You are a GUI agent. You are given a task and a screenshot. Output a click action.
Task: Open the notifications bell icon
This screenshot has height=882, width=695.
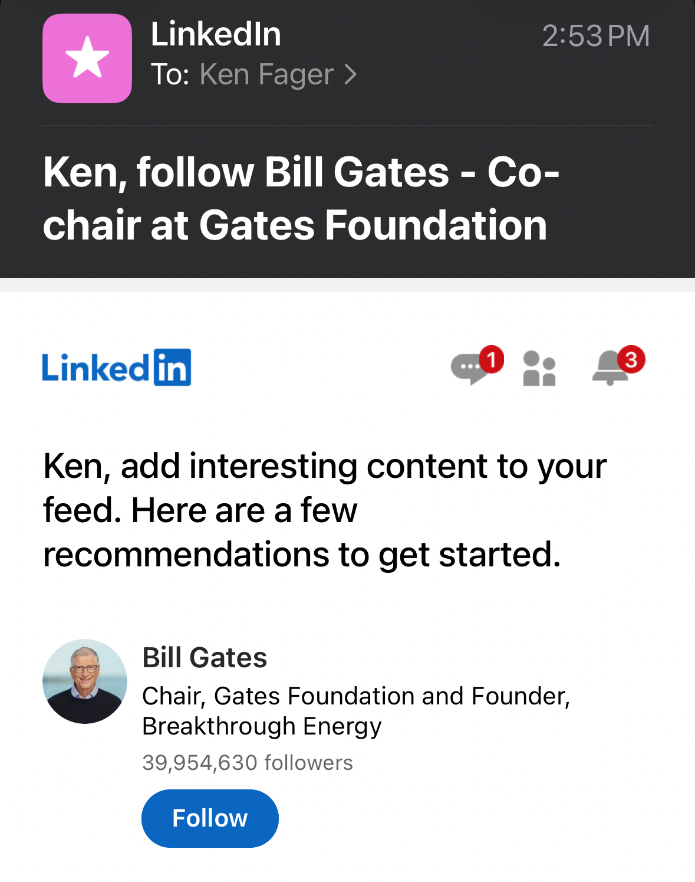click(610, 369)
